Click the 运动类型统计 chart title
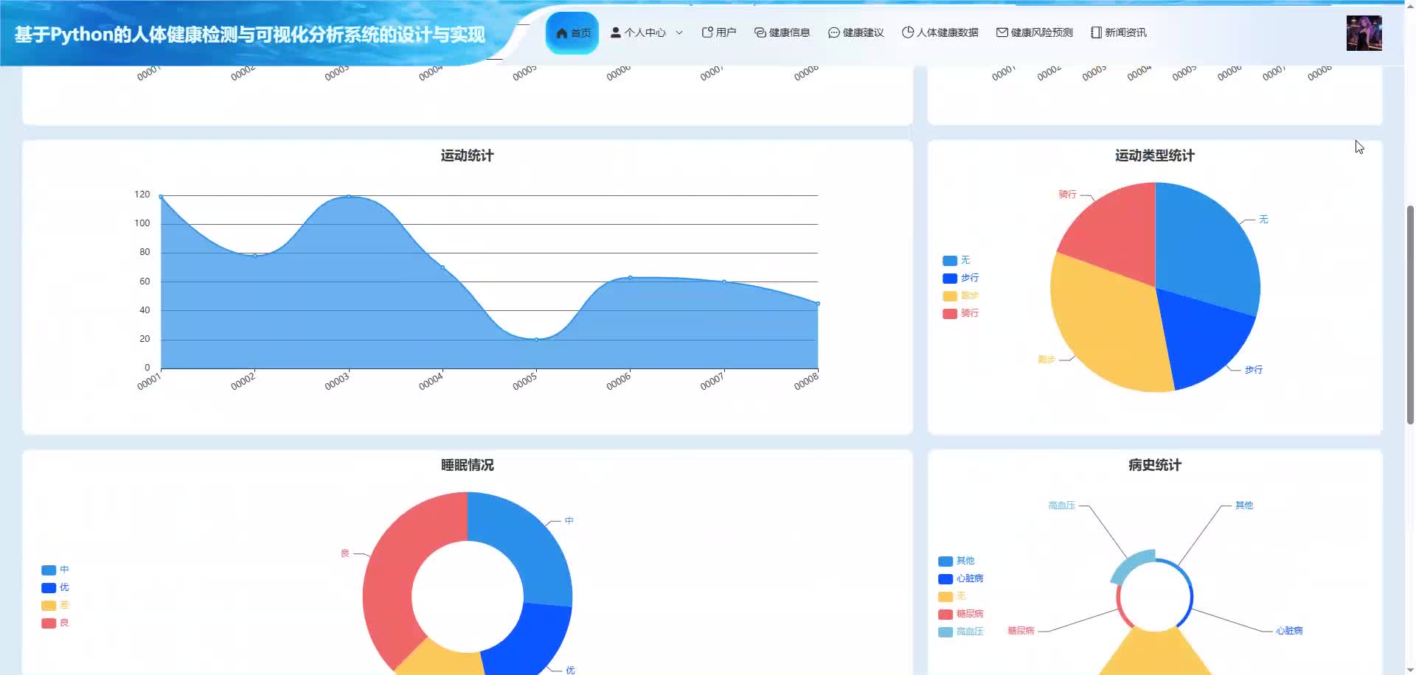Screen dimensions: 1416x675 tap(1155, 155)
